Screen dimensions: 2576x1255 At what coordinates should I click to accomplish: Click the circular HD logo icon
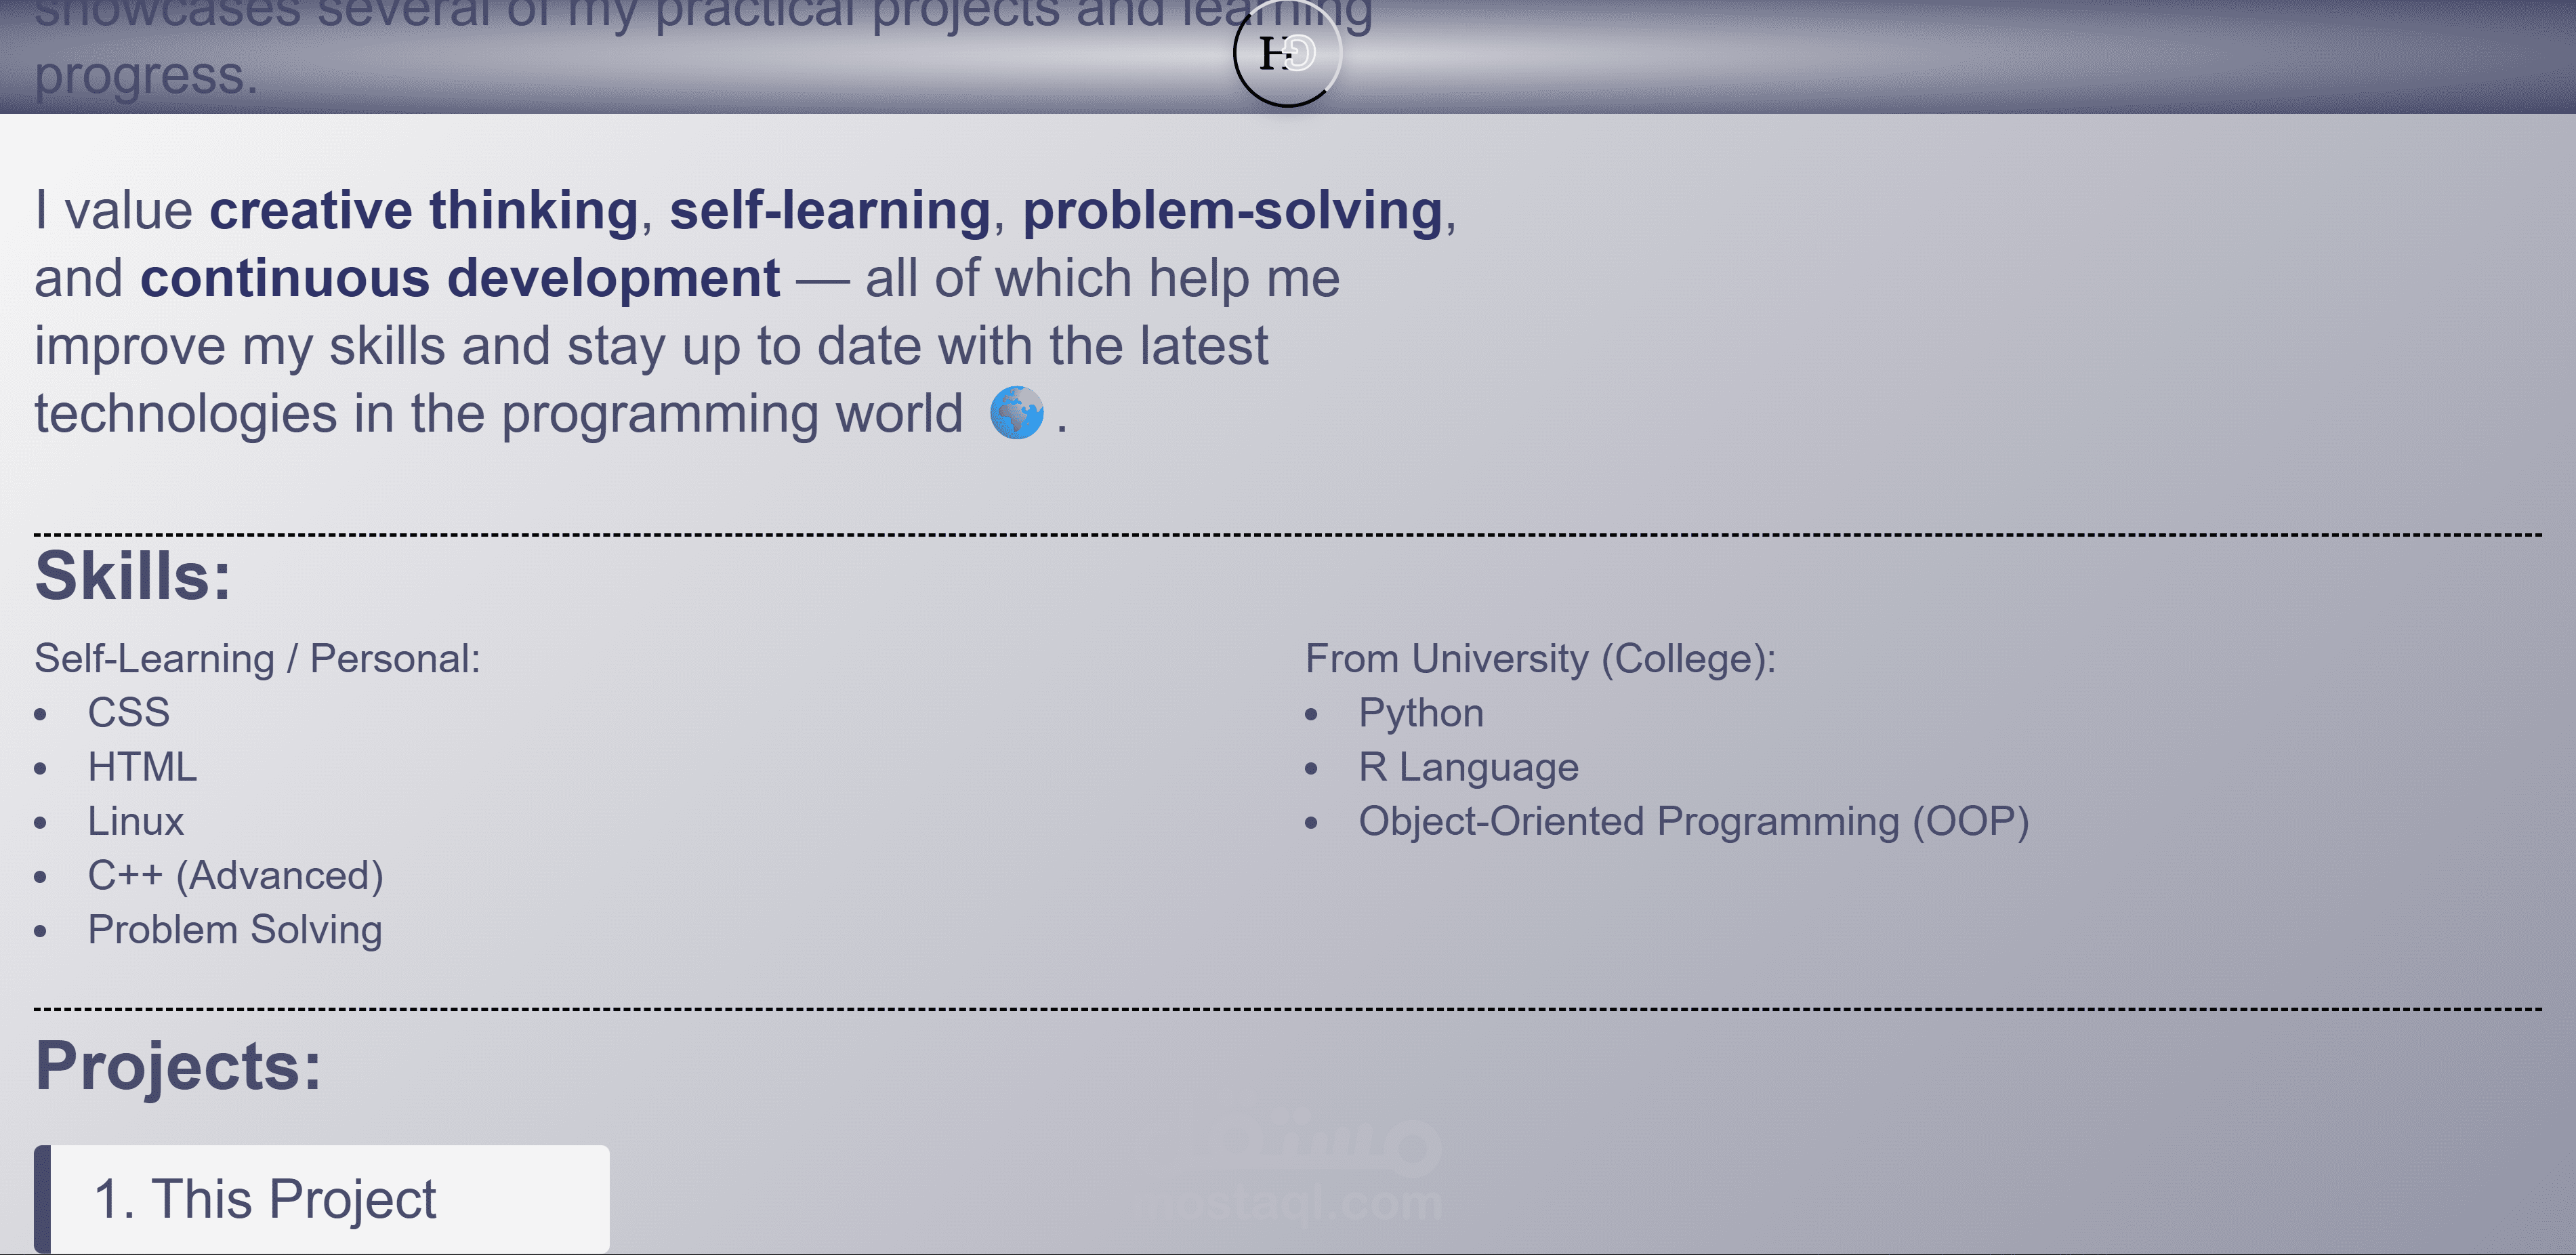(1287, 53)
